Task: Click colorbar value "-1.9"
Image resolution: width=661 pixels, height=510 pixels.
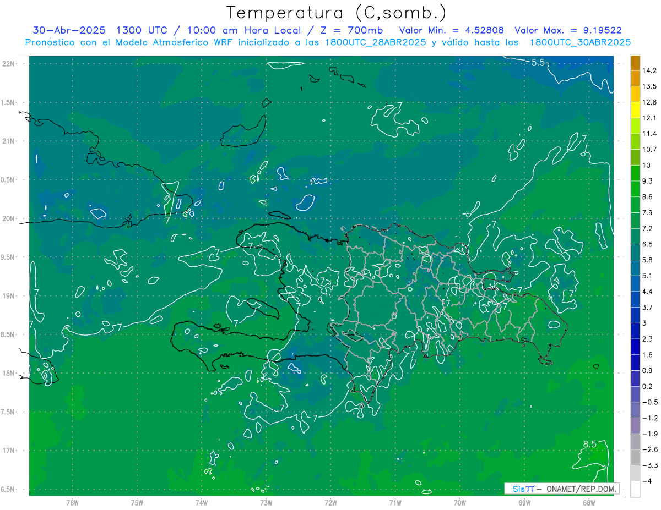Action: tap(649, 434)
